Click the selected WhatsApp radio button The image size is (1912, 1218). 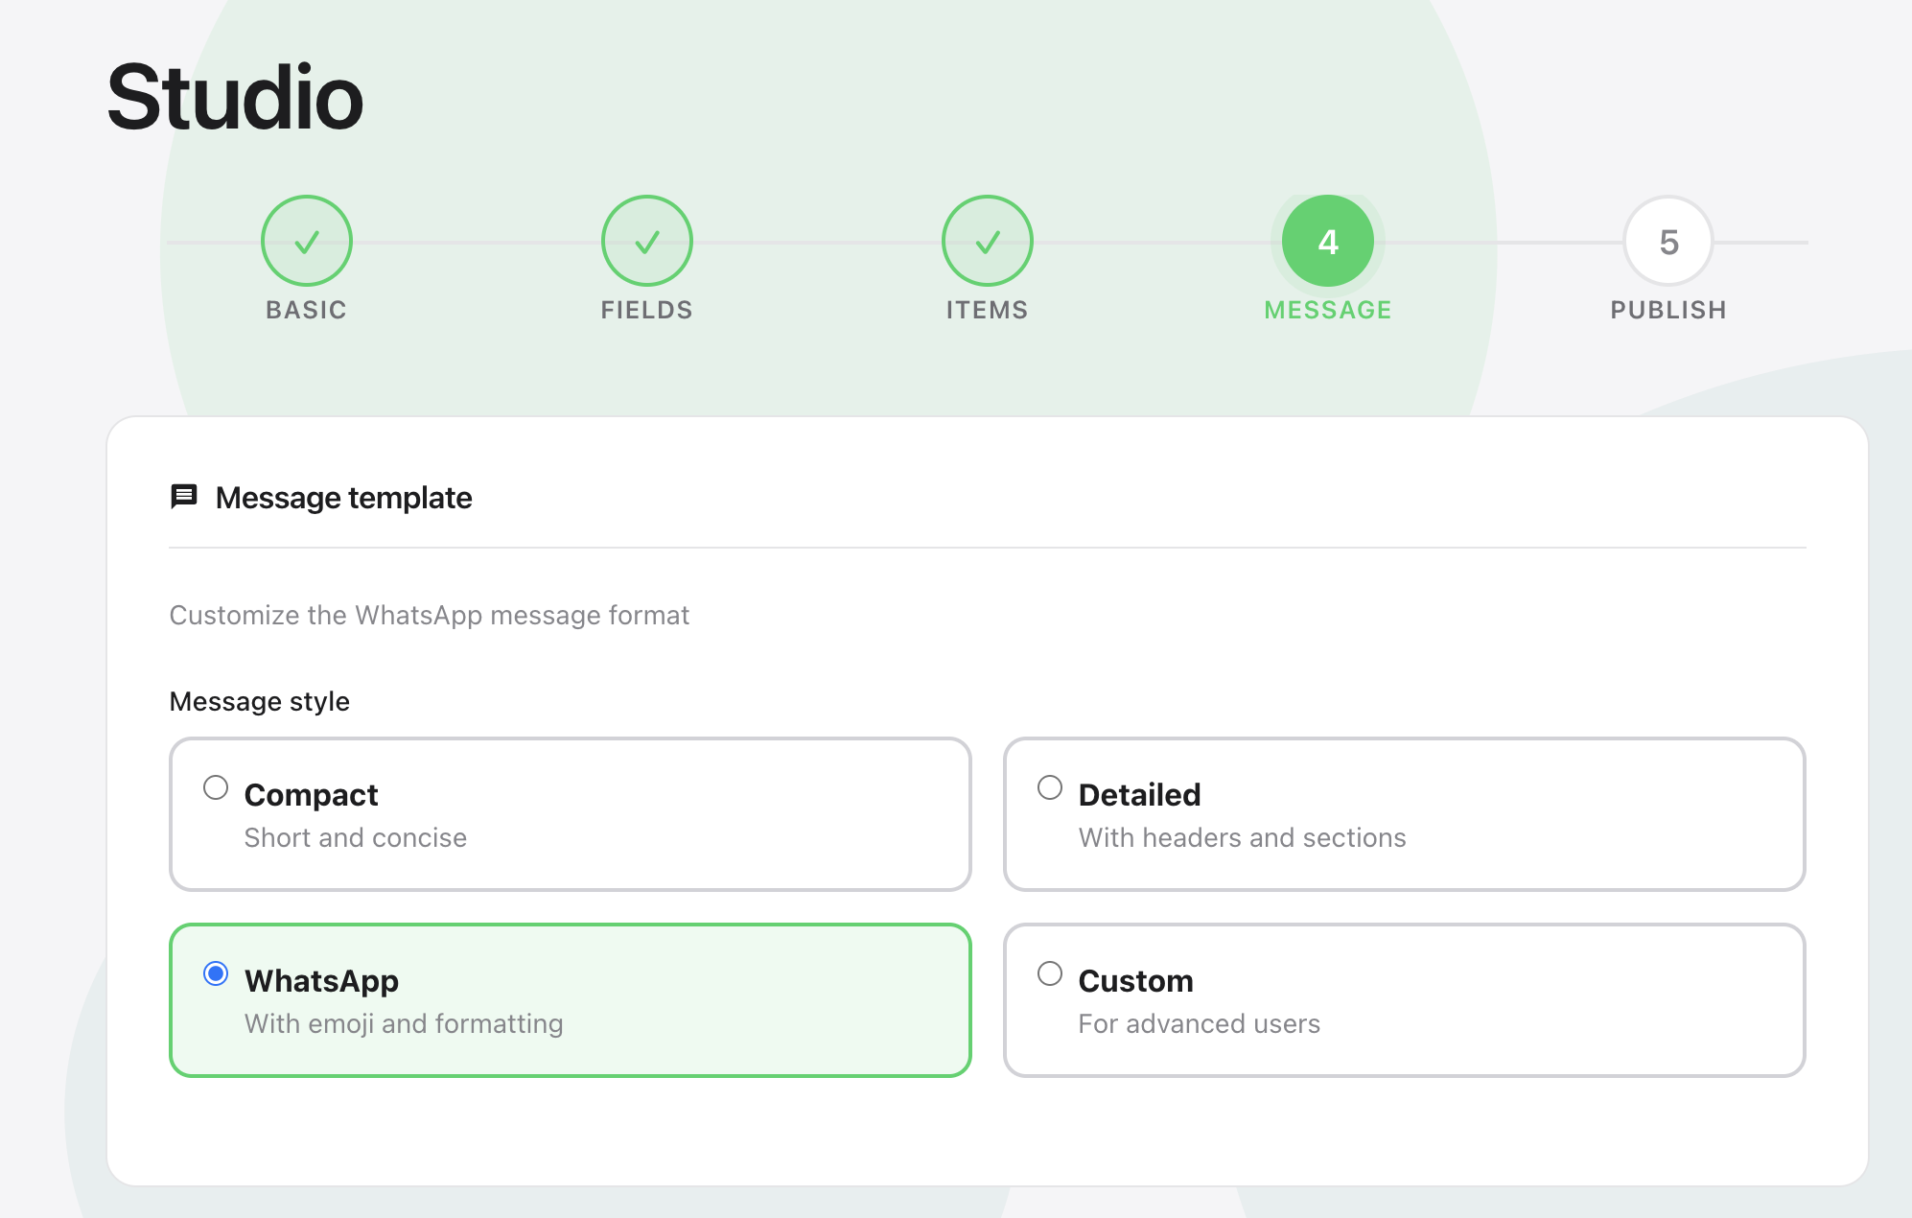[x=216, y=972]
